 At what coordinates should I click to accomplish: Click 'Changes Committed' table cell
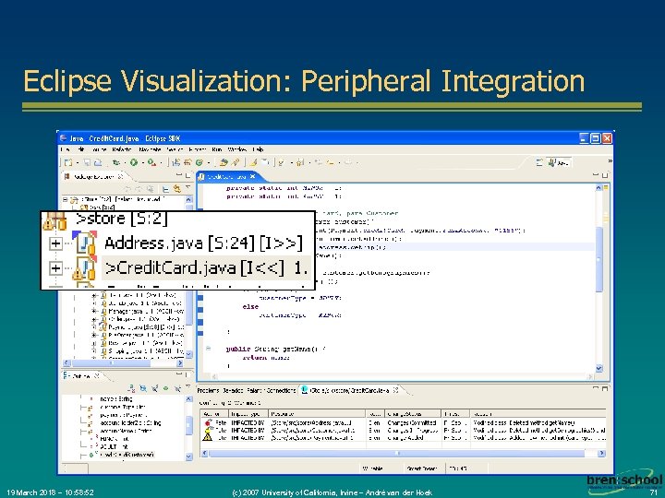tap(411, 422)
